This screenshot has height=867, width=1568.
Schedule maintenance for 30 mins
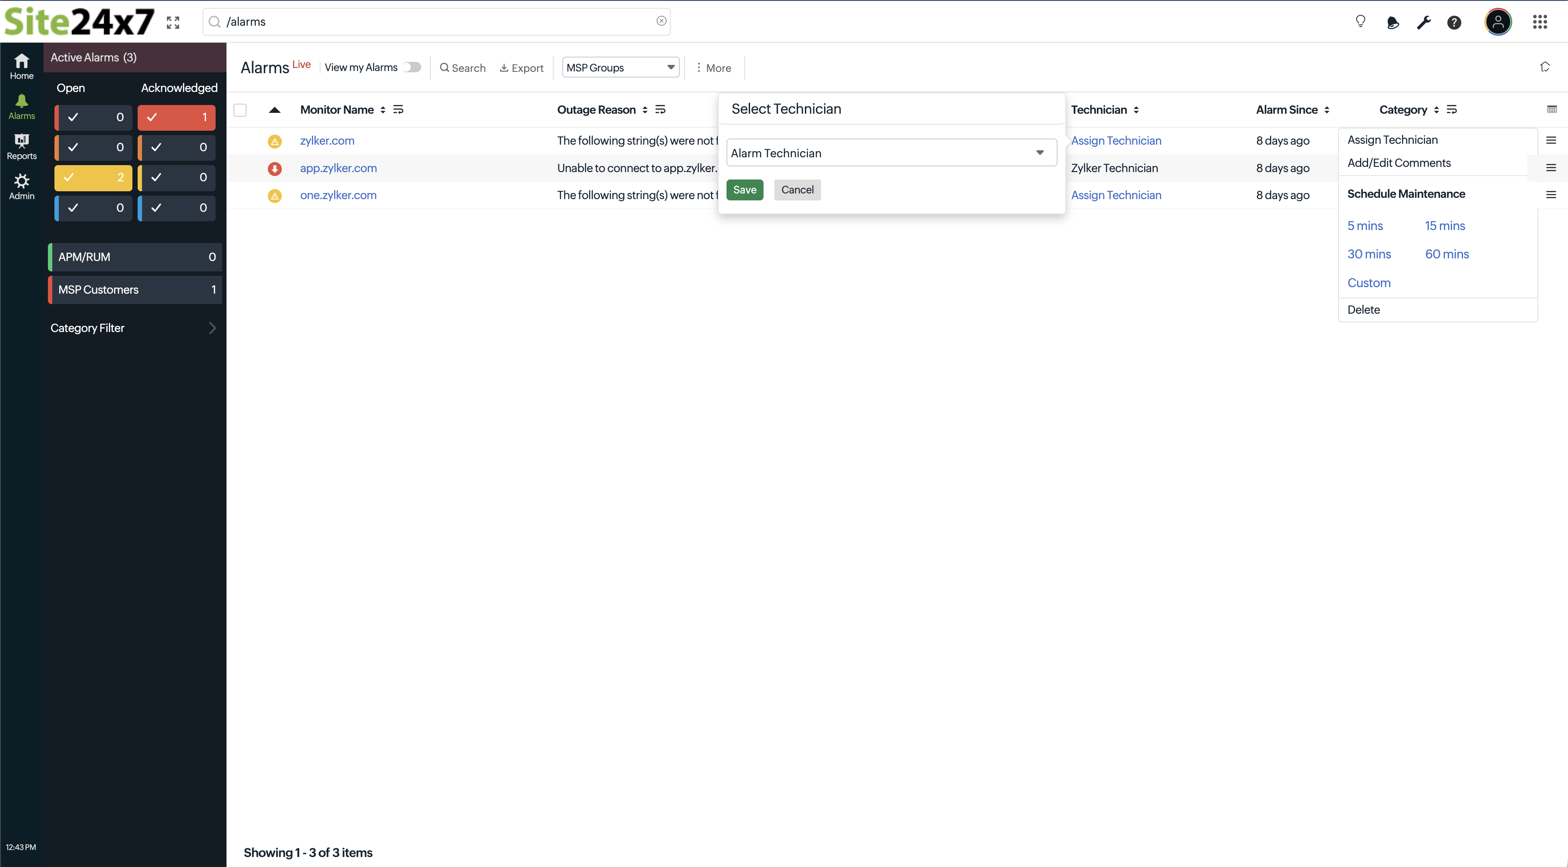[x=1369, y=254]
